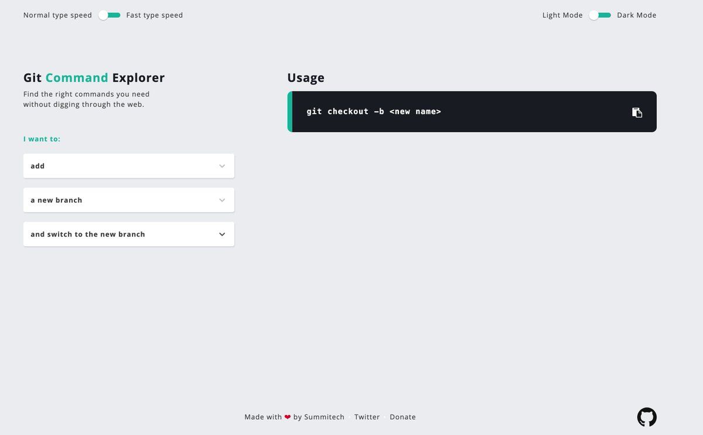Click the 'Light Mode' label

[x=562, y=15]
